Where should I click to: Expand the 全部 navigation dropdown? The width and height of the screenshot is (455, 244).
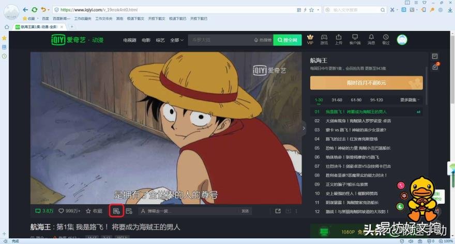tap(177, 40)
